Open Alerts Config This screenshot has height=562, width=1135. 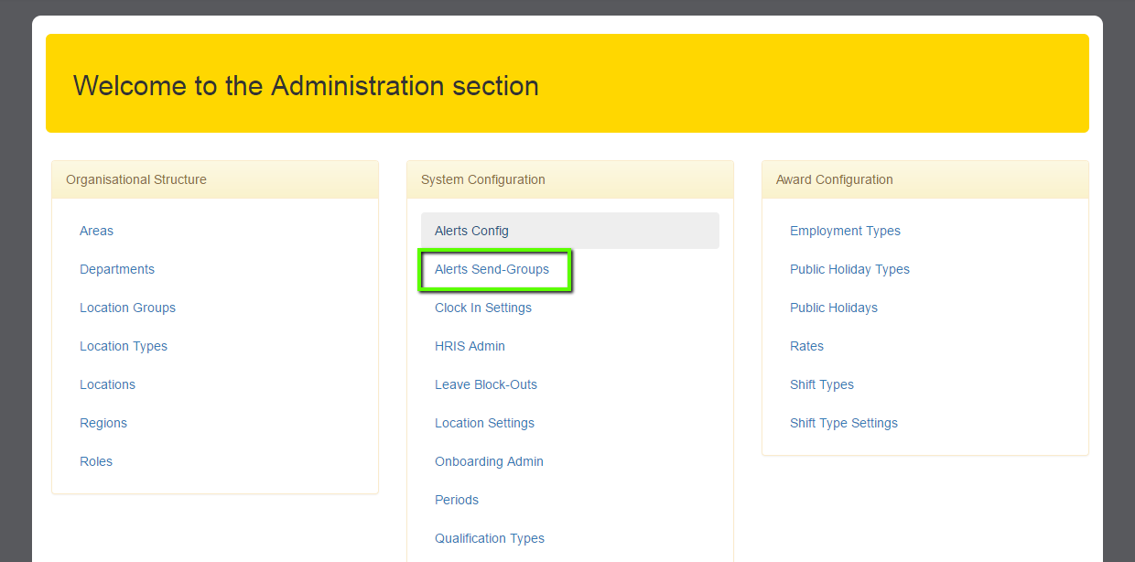570,231
